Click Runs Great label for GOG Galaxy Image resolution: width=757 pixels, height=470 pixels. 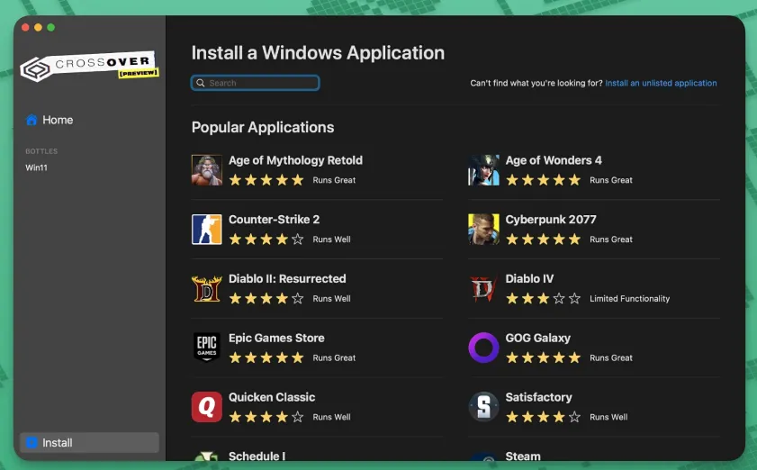(x=610, y=358)
